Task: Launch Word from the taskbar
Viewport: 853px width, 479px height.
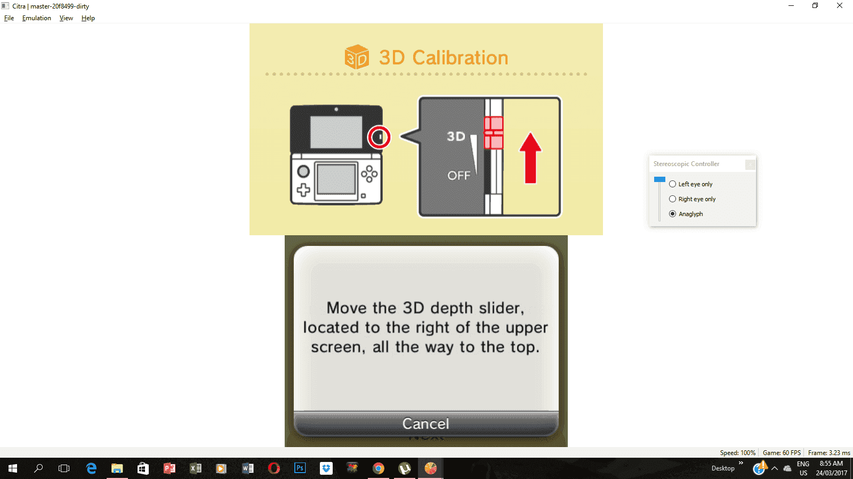Action: (x=248, y=468)
